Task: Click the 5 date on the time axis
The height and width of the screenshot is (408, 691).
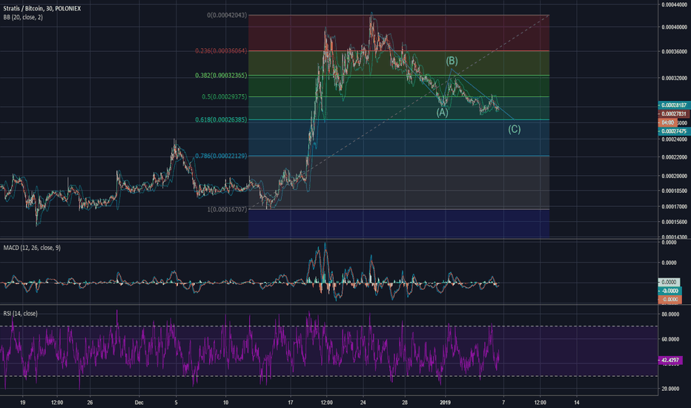Action: point(176,402)
